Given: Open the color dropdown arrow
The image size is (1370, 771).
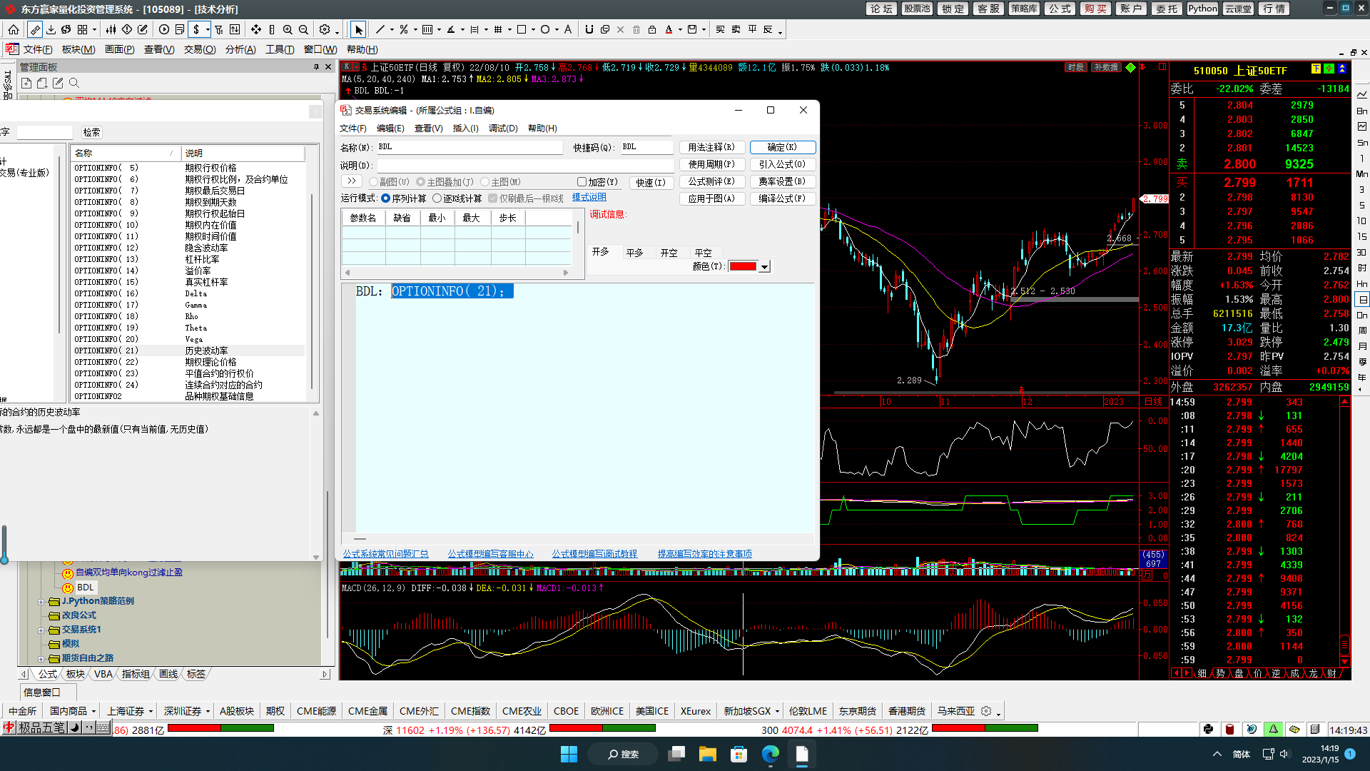Looking at the screenshot, I should pyautogui.click(x=764, y=267).
